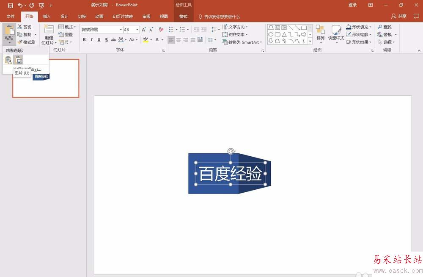Click the Undo arrow icon

[20, 5]
